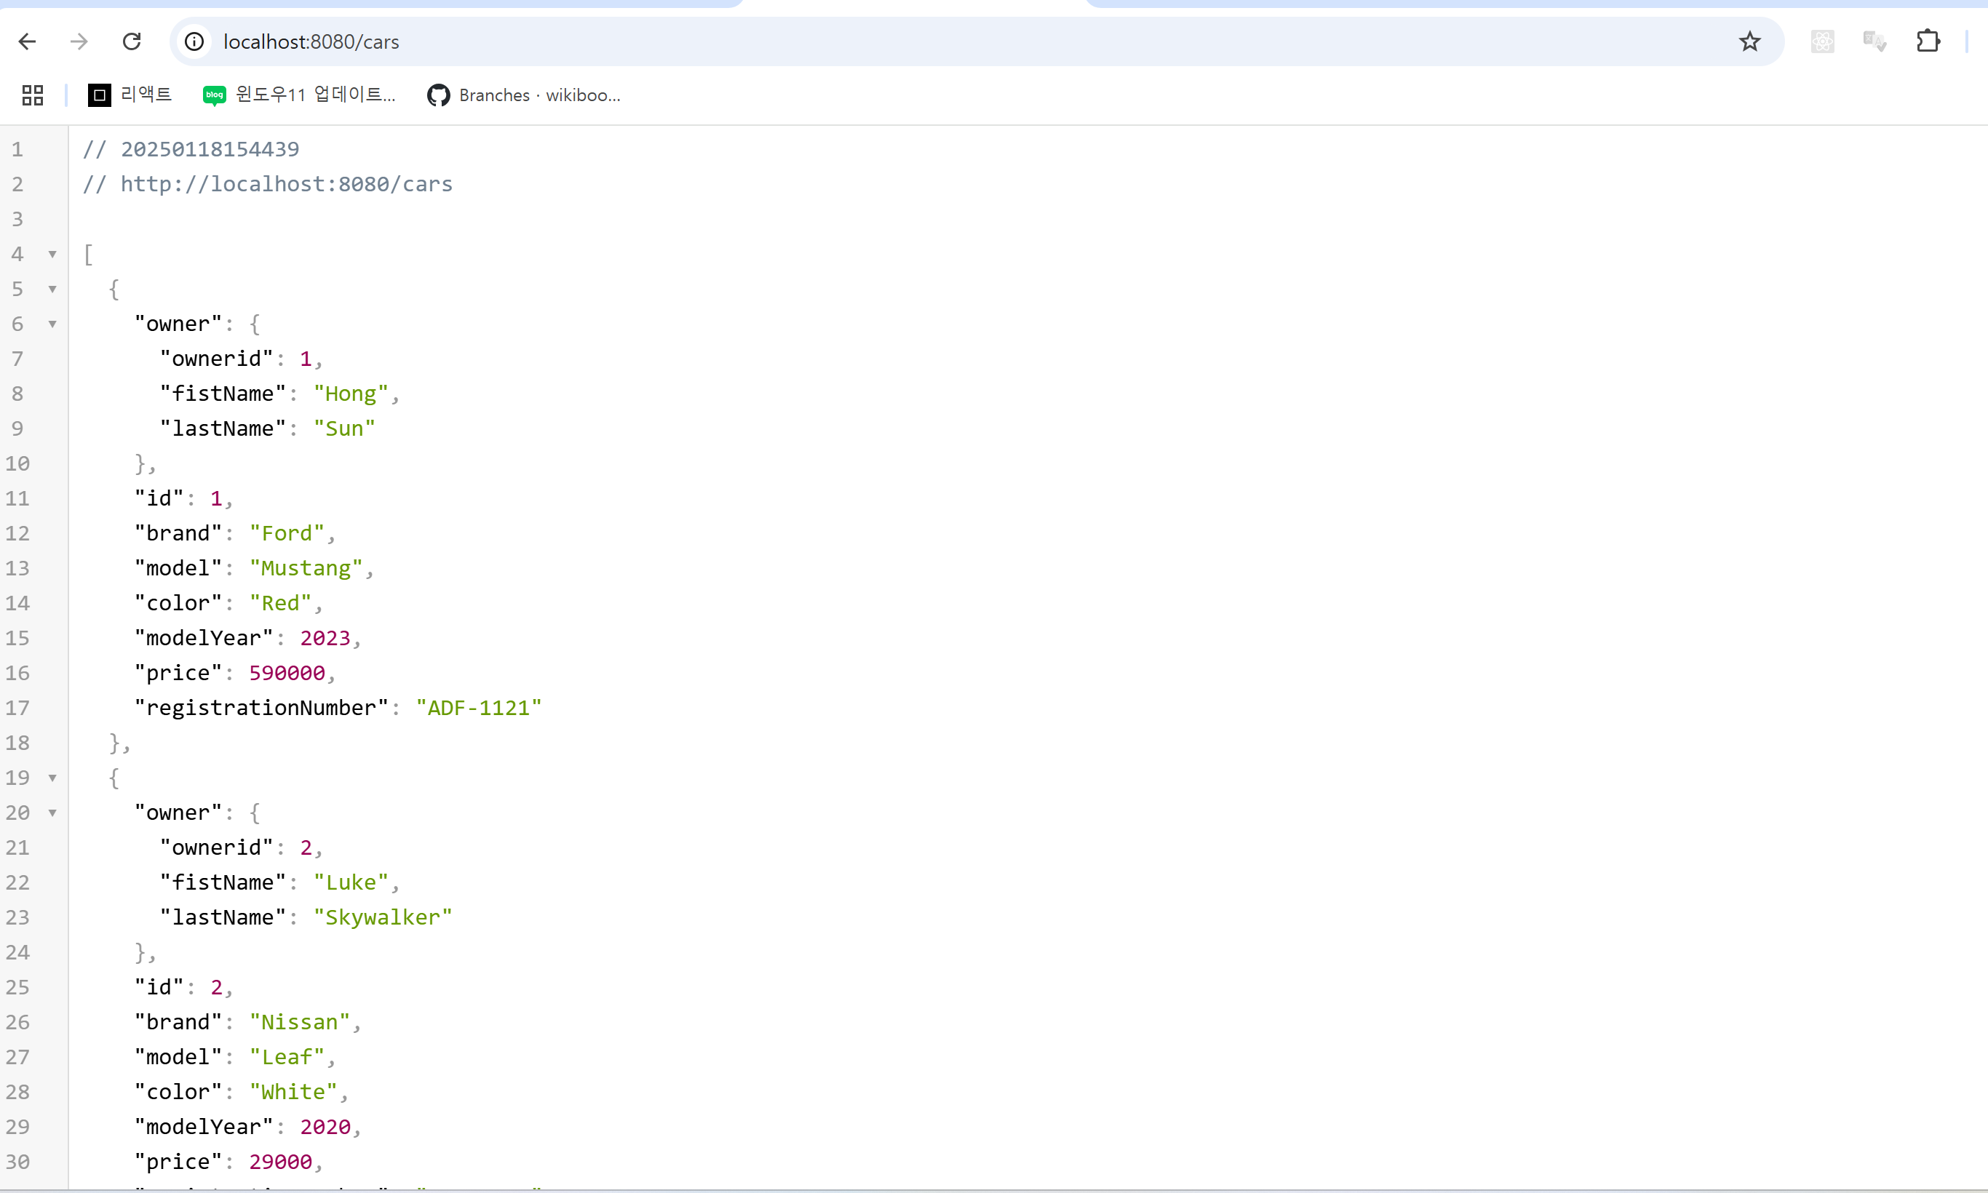Collapse first owner object on line 6
The width and height of the screenshot is (1988, 1193).
pyautogui.click(x=52, y=324)
